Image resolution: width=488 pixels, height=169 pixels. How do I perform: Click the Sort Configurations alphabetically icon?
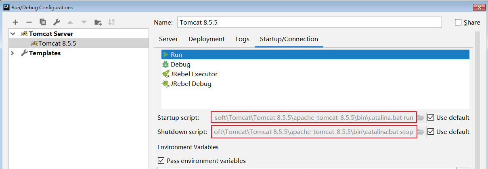[x=112, y=22]
